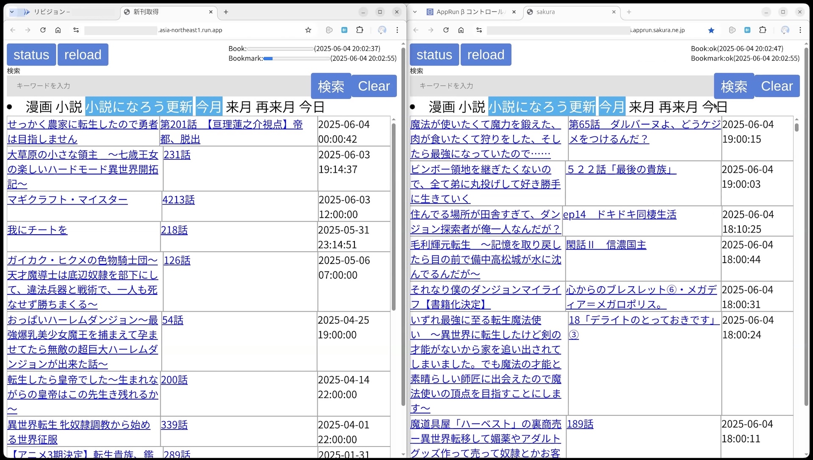Click blue extension icon in left toolbar
The height and width of the screenshot is (460, 813).
pyautogui.click(x=344, y=30)
